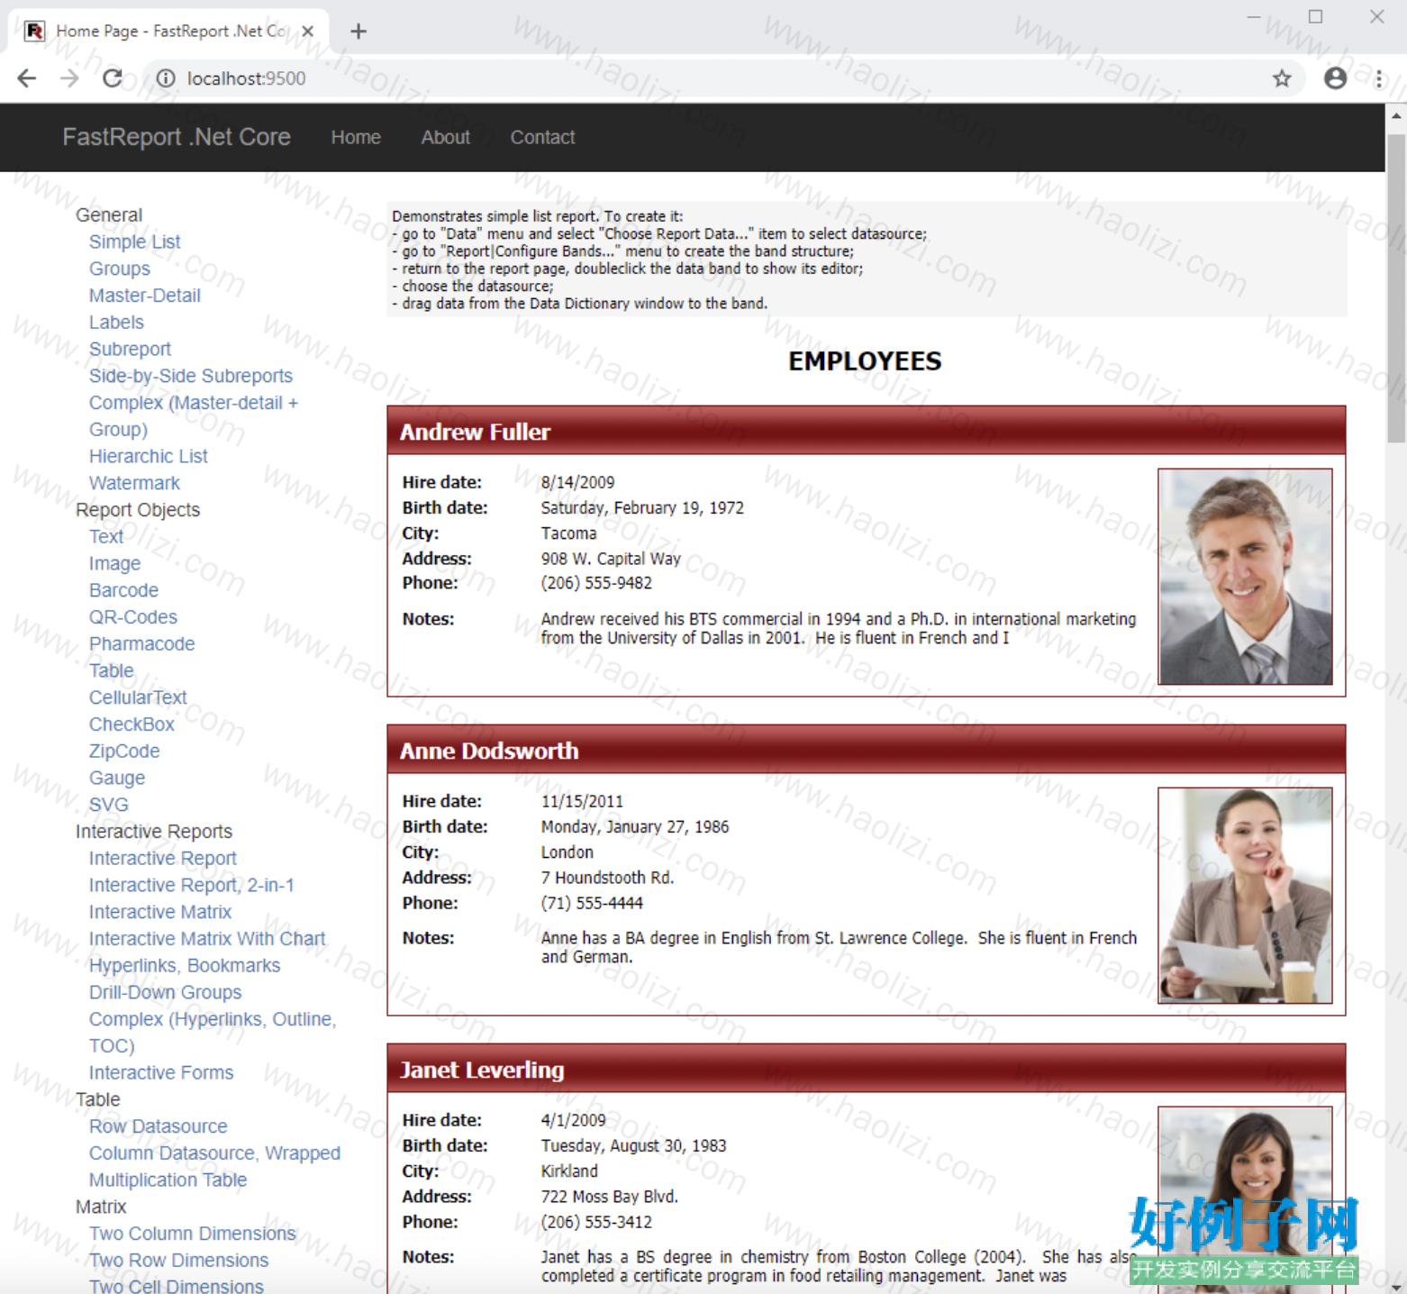Screen dimensions: 1407x1294
Task: Open the SVG report
Action: pyautogui.click(x=109, y=805)
